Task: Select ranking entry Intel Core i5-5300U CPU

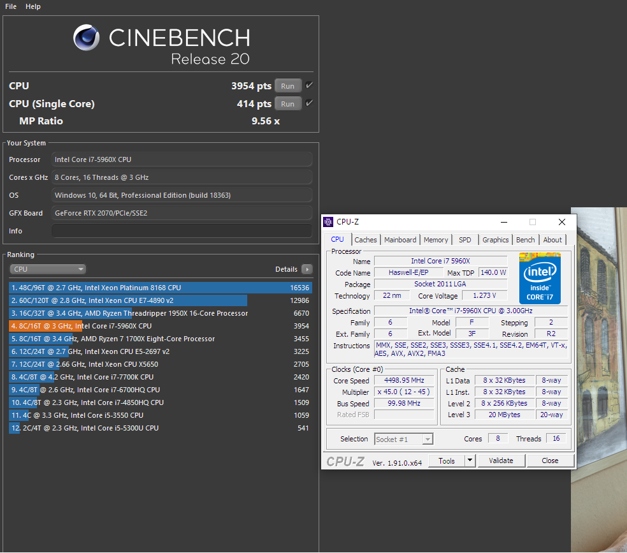Action: [x=161, y=428]
